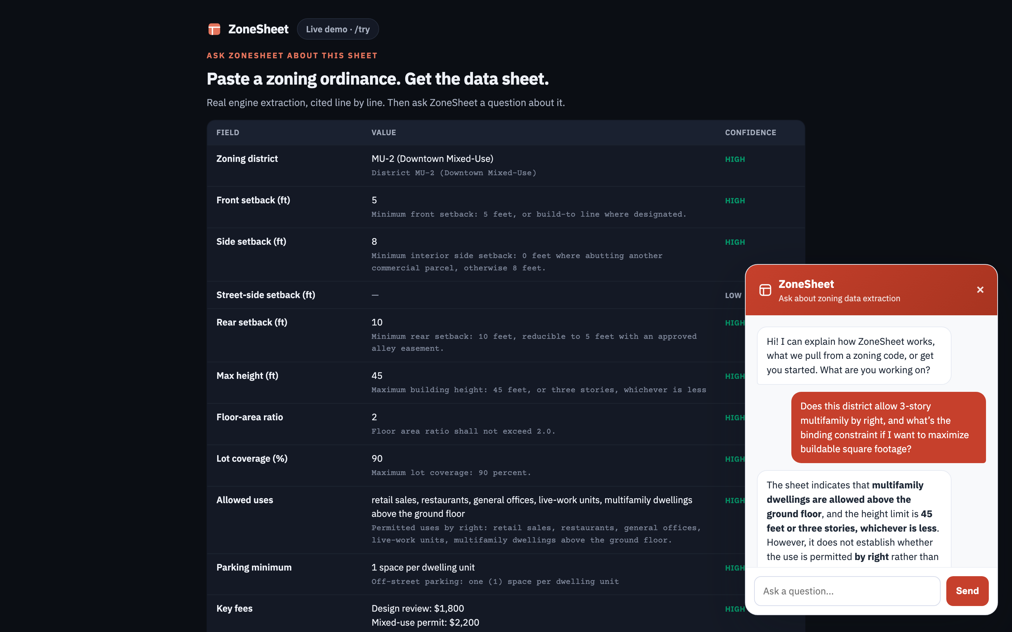Select the Lot coverage (%) label
Screen dimensions: 1012x632
tap(252, 459)
